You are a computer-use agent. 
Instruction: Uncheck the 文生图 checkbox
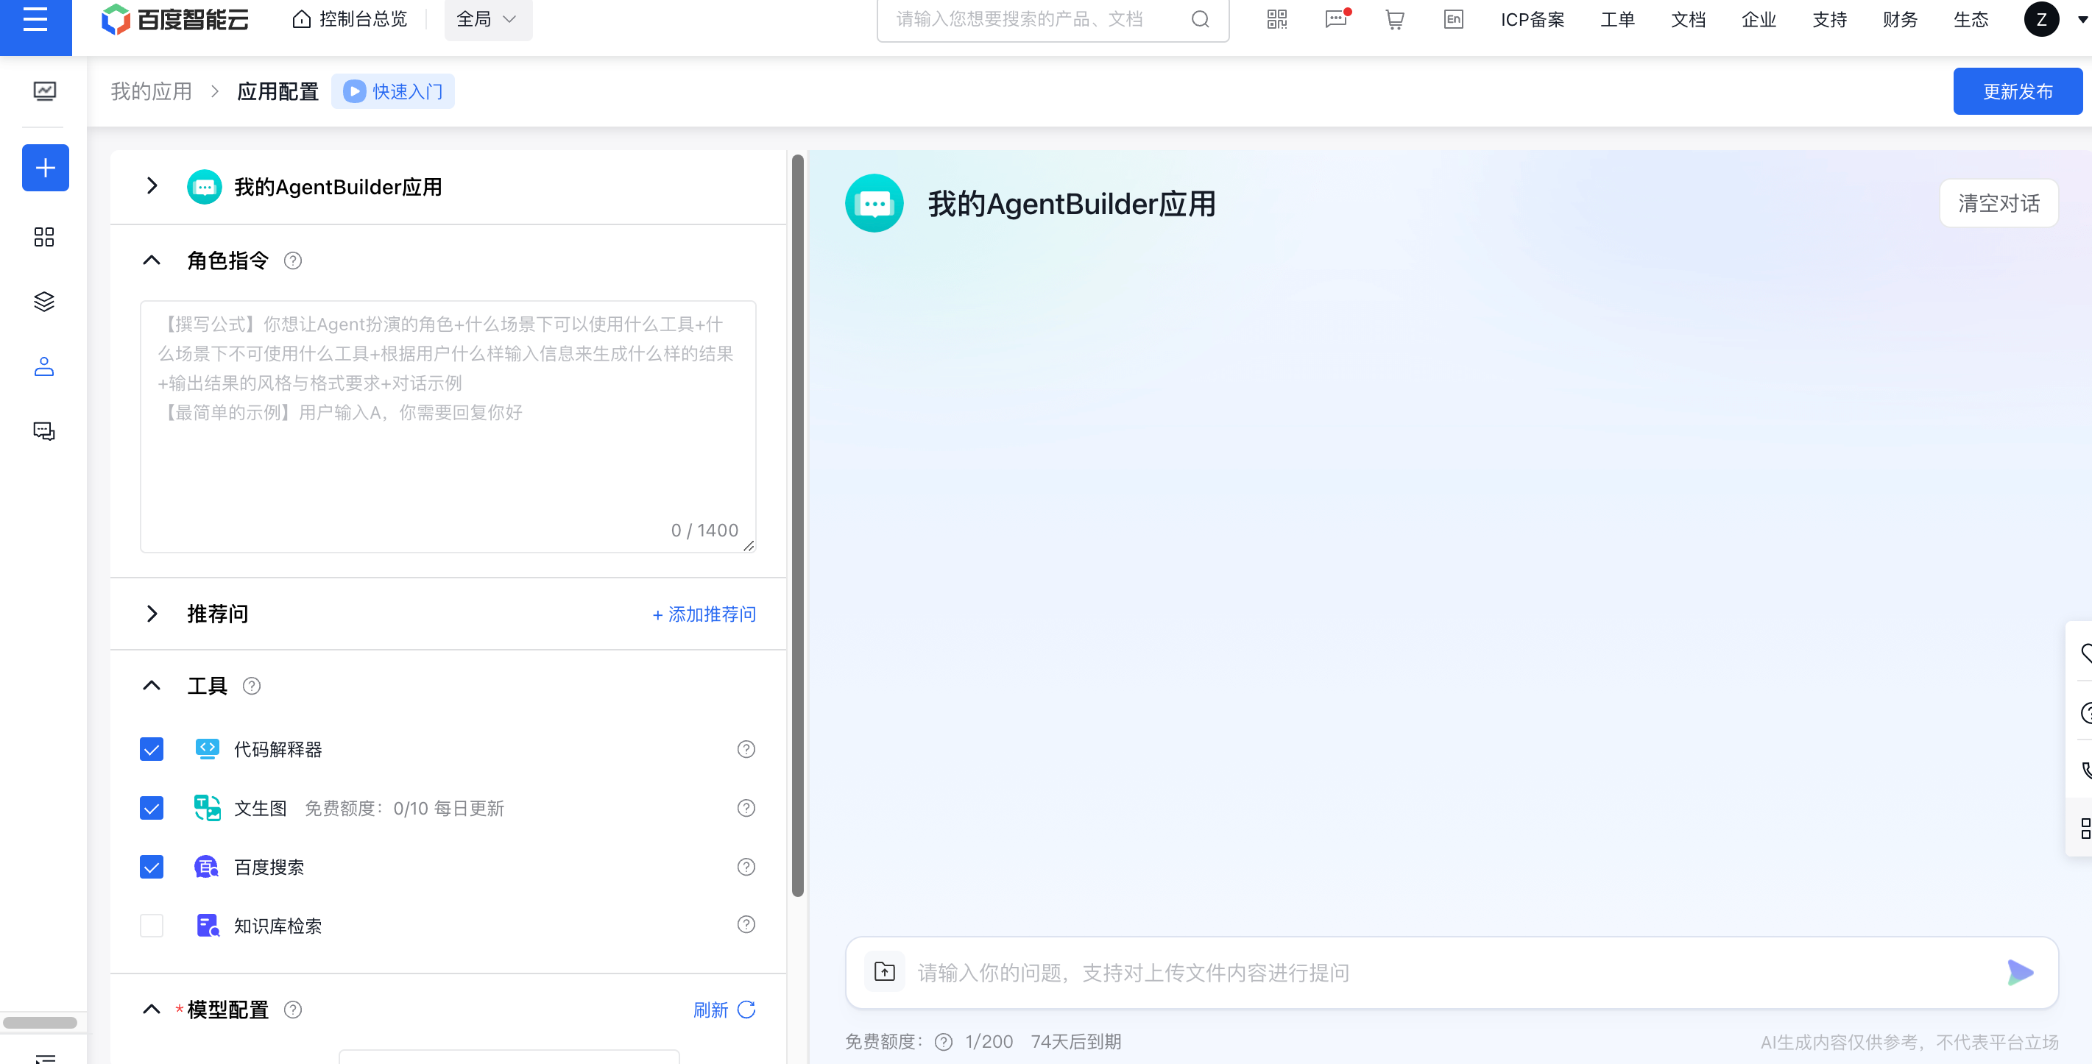pos(151,807)
